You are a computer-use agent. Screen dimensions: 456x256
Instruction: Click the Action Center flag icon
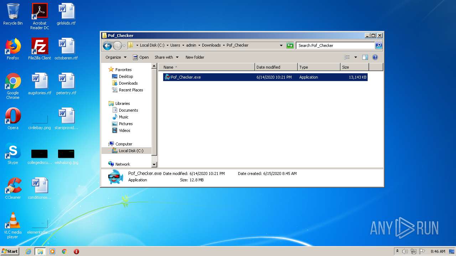click(422, 251)
